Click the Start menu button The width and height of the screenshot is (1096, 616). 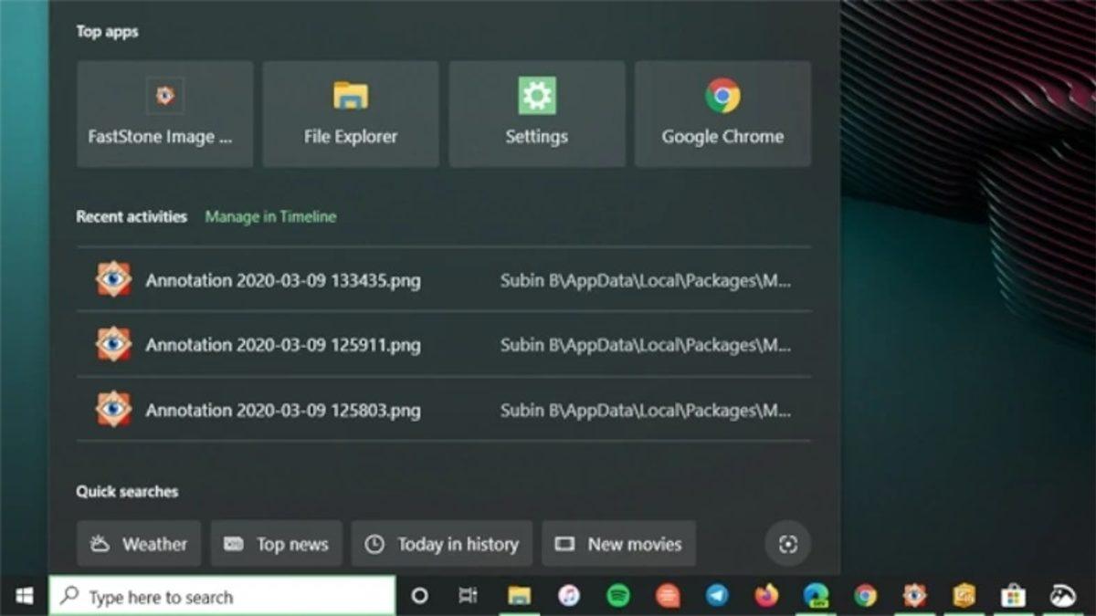[x=23, y=595]
